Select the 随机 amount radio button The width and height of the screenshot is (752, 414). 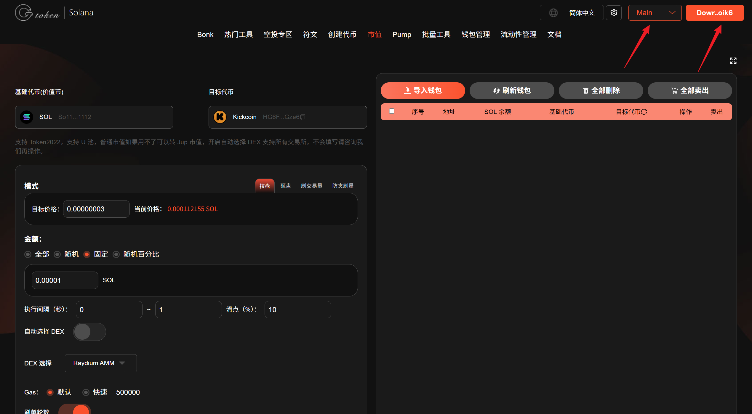tap(57, 254)
